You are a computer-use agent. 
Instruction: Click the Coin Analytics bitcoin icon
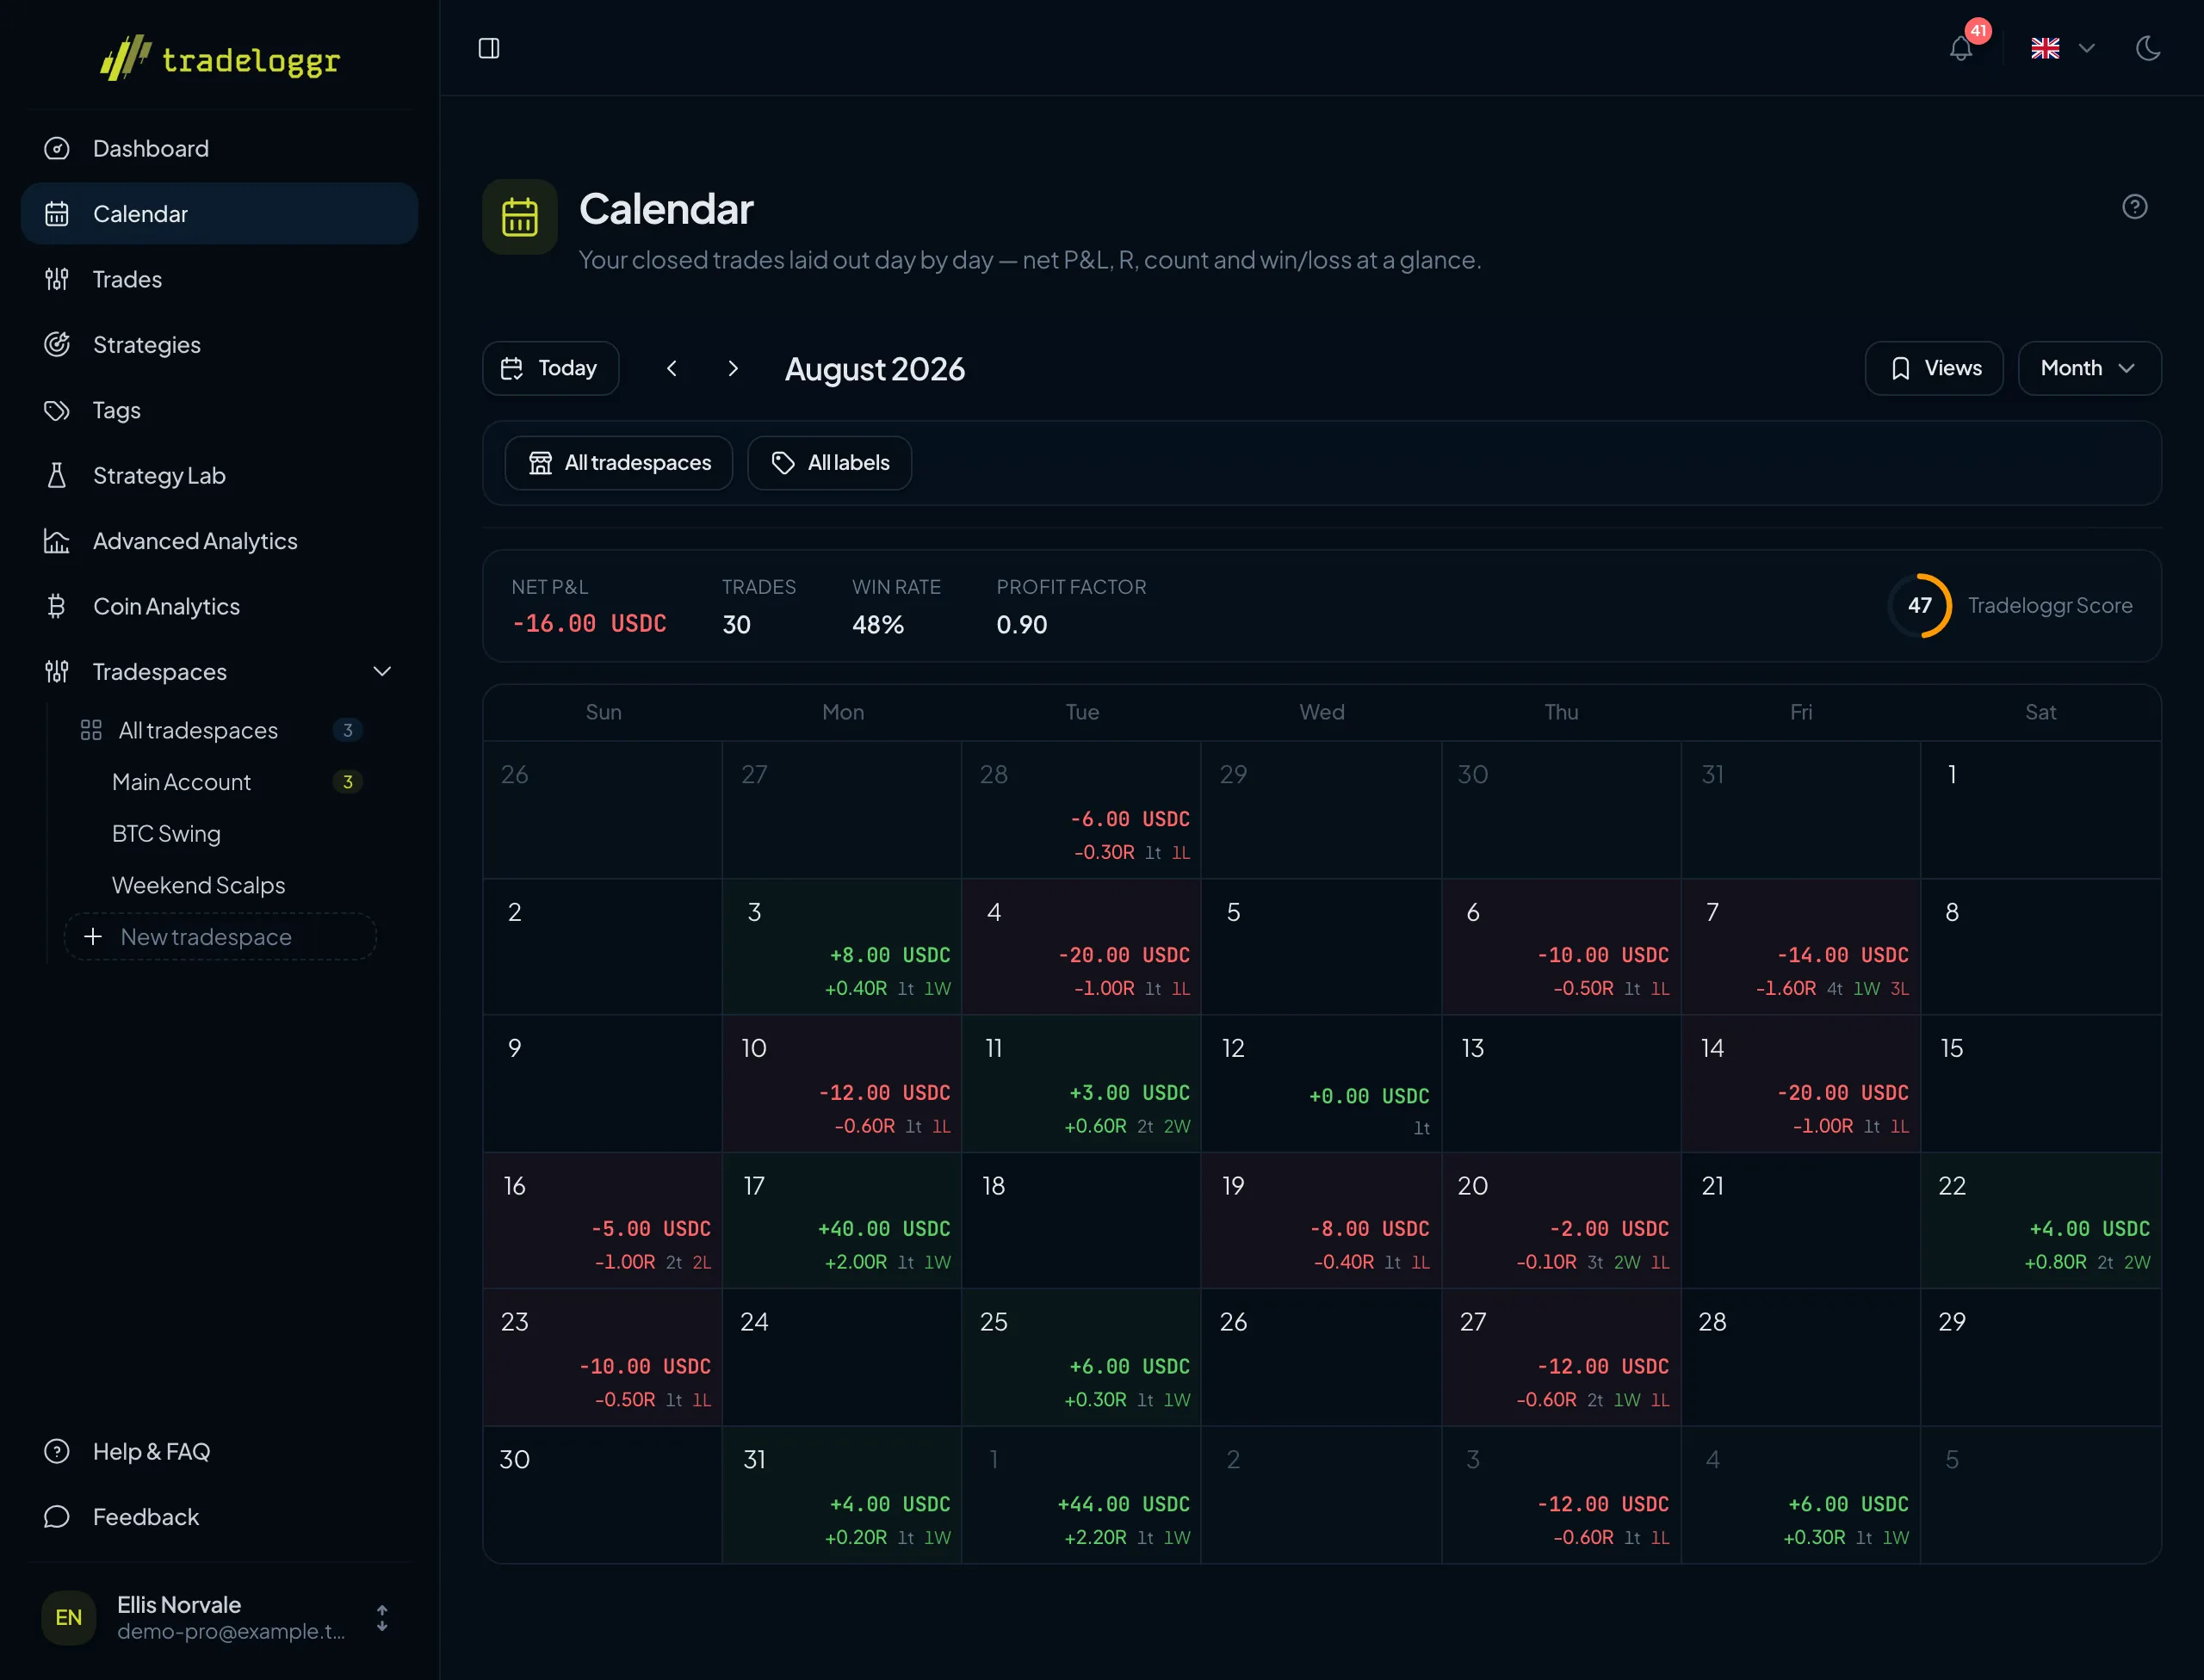click(57, 606)
